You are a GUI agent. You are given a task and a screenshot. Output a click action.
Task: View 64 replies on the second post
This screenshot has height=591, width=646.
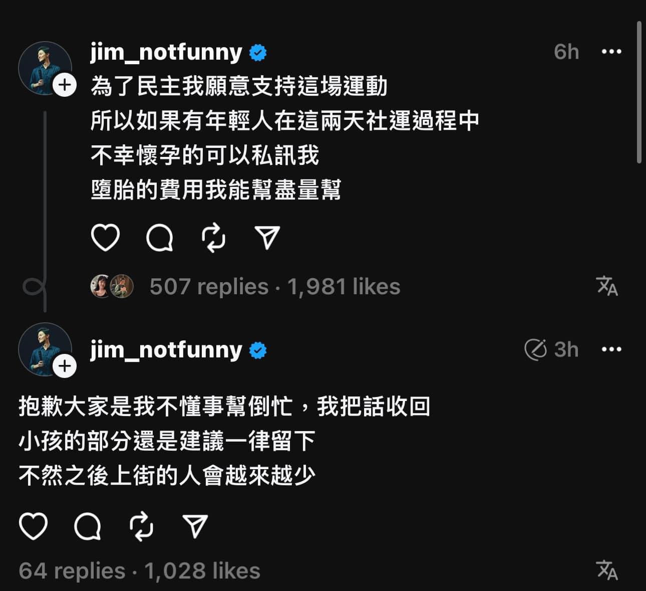pos(72,571)
